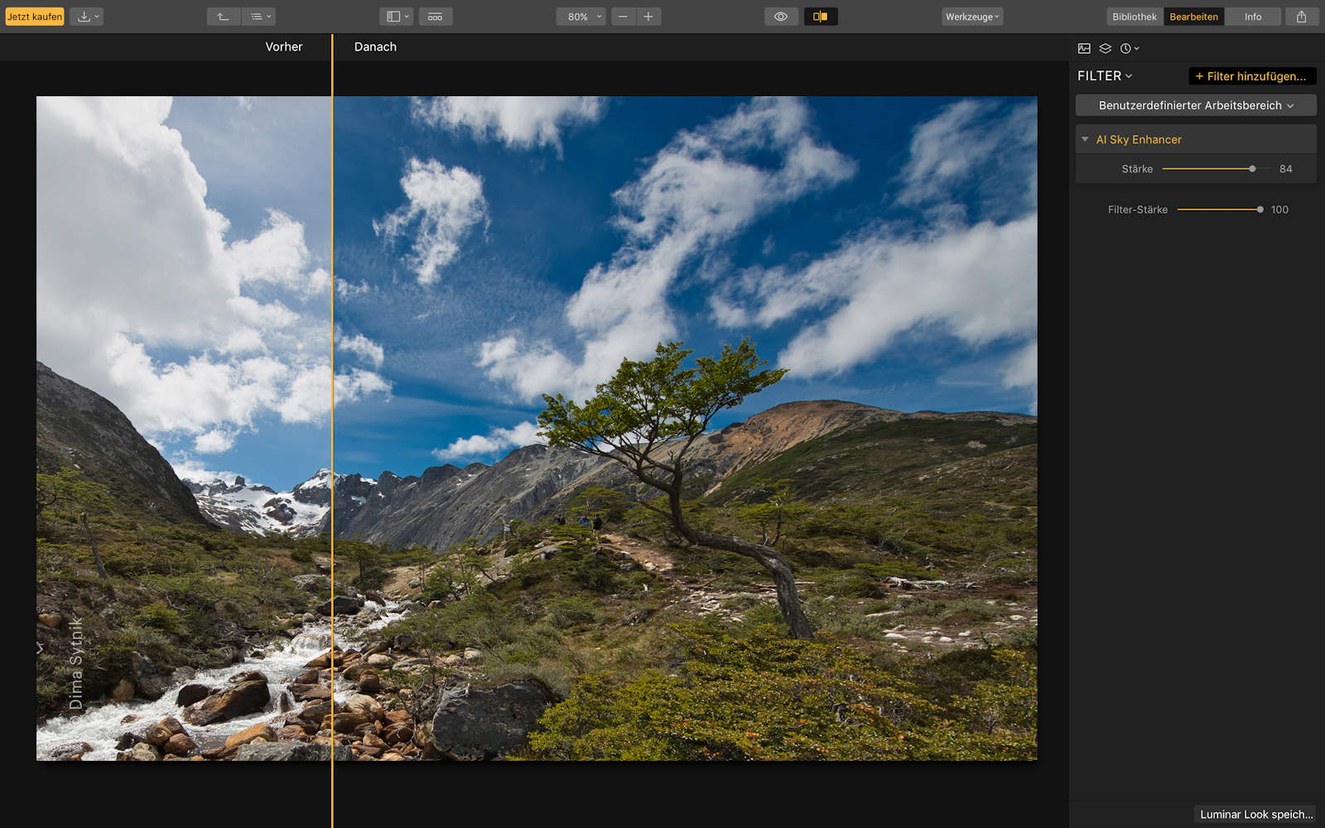Click the Jetzt kaufen button
The width and height of the screenshot is (1325, 828).
(35, 17)
